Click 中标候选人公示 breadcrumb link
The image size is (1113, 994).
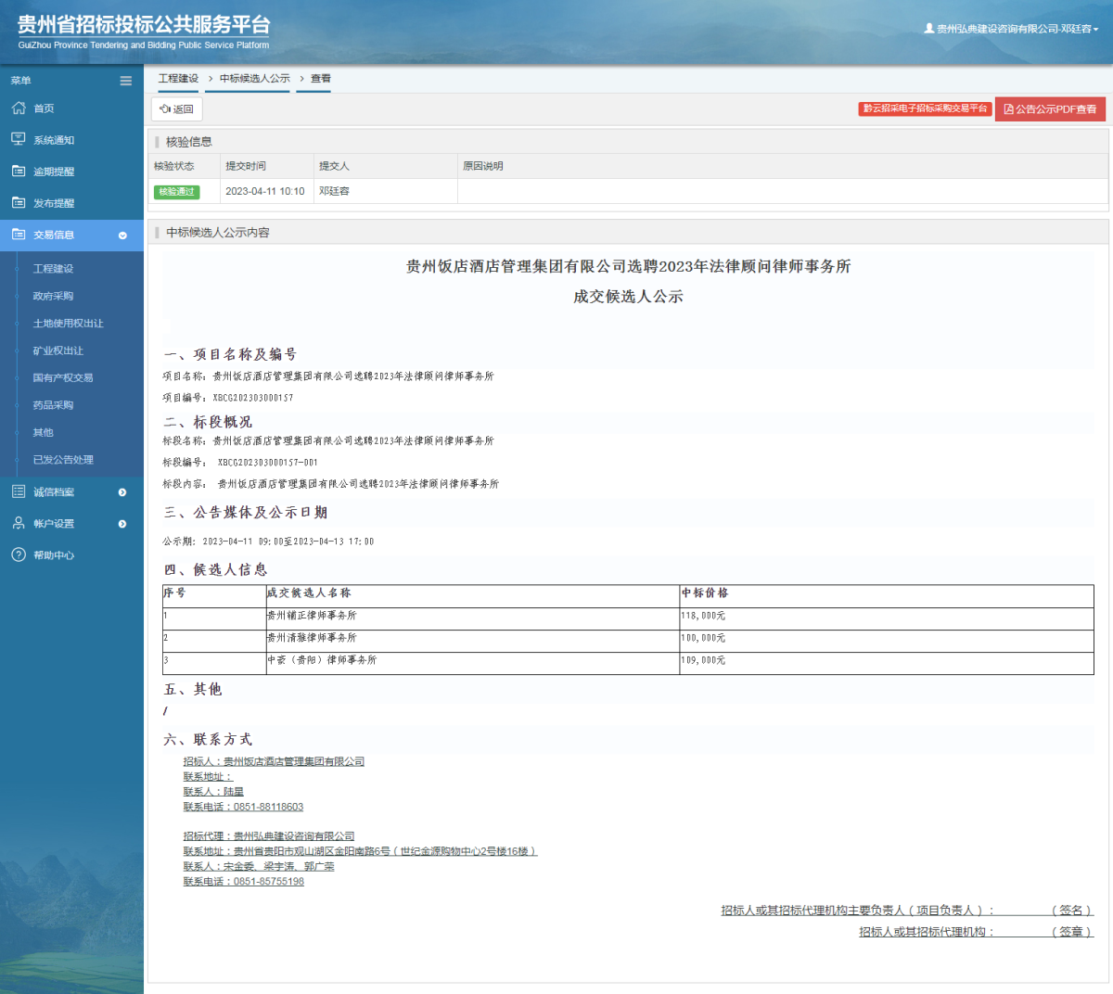[255, 79]
